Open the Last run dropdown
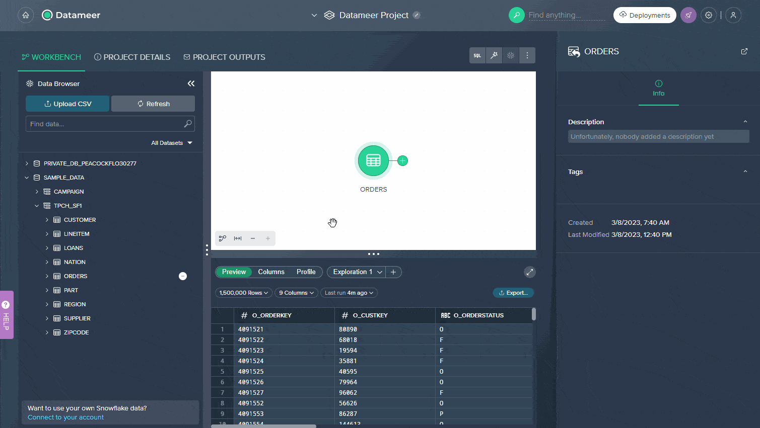 pos(349,293)
